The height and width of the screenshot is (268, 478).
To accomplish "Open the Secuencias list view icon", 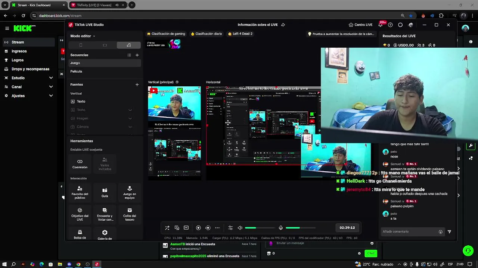I will pos(129,55).
